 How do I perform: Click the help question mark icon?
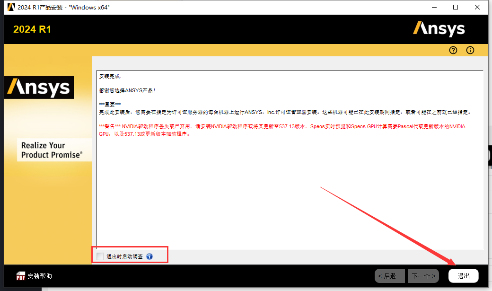tap(453, 50)
